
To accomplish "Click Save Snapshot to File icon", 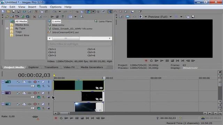I will pyautogui.click(x=193, y=17).
